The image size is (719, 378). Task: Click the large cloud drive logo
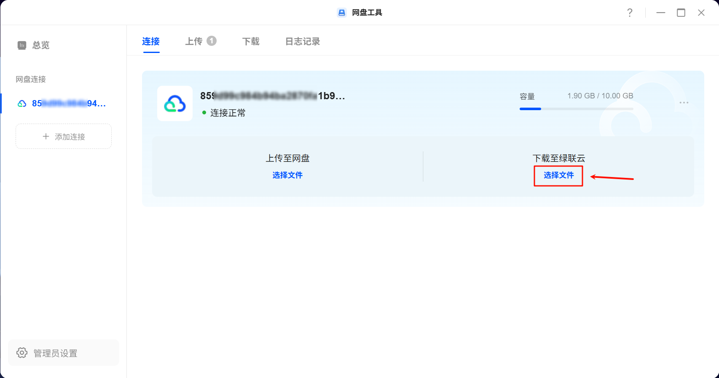tap(175, 103)
